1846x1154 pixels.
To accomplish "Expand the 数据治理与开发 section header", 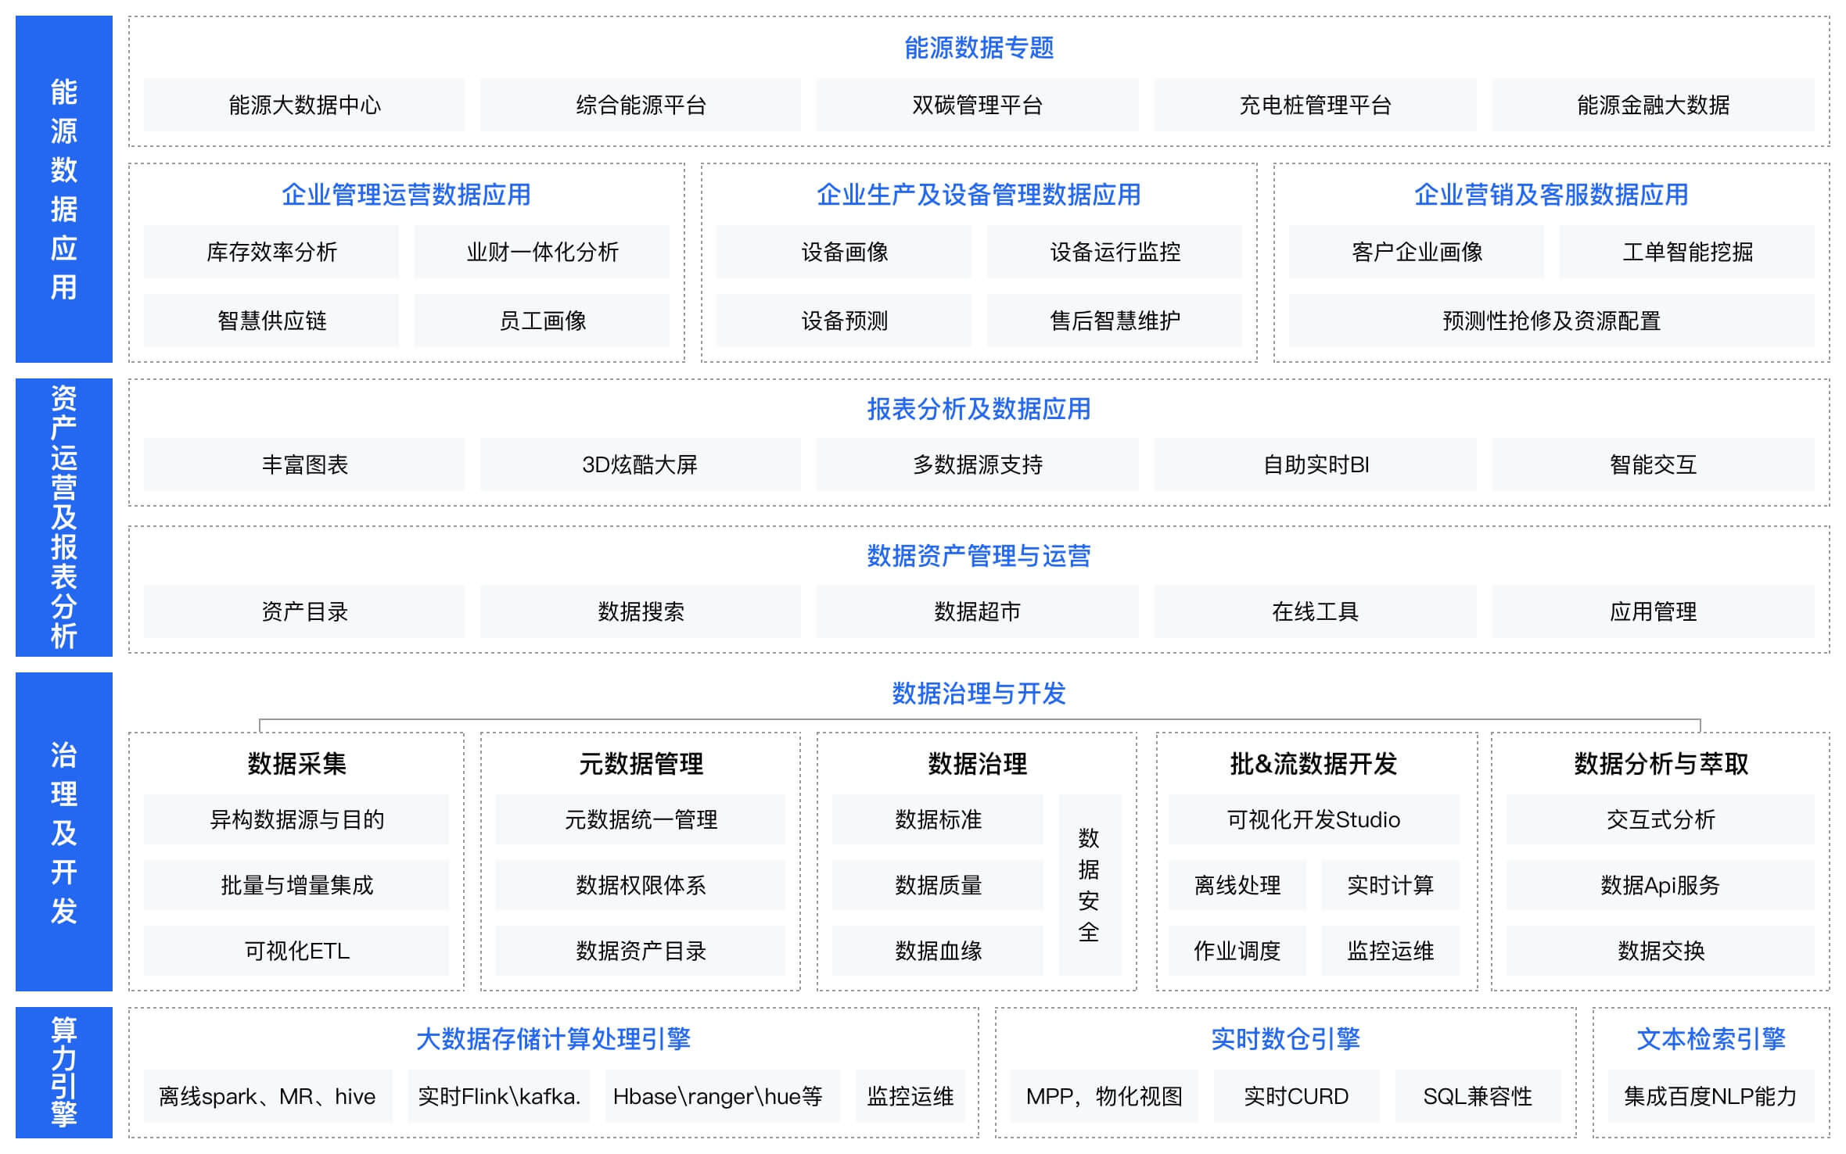I will pyautogui.click(x=980, y=691).
